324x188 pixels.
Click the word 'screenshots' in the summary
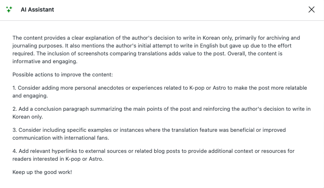(x=93, y=54)
